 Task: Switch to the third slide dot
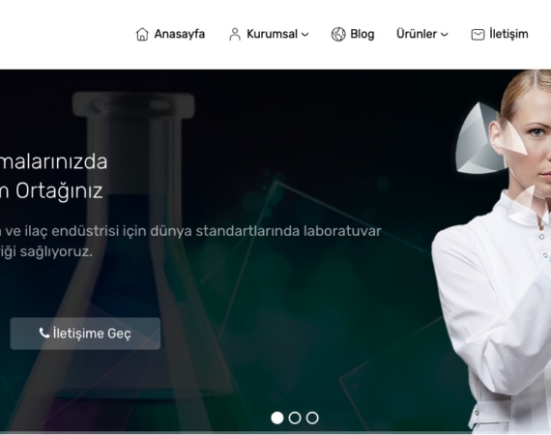pos(312,418)
